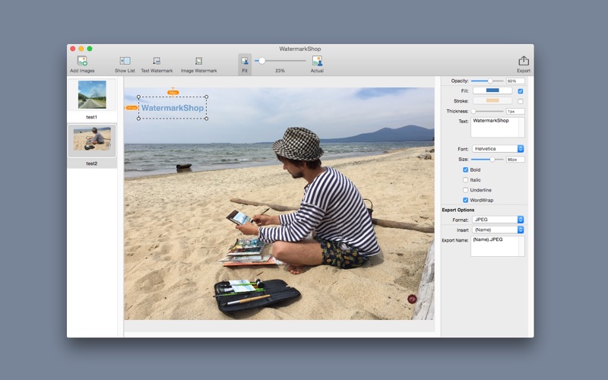Click the font Size value field
The width and height of the screenshot is (608, 380).
(x=515, y=160)
